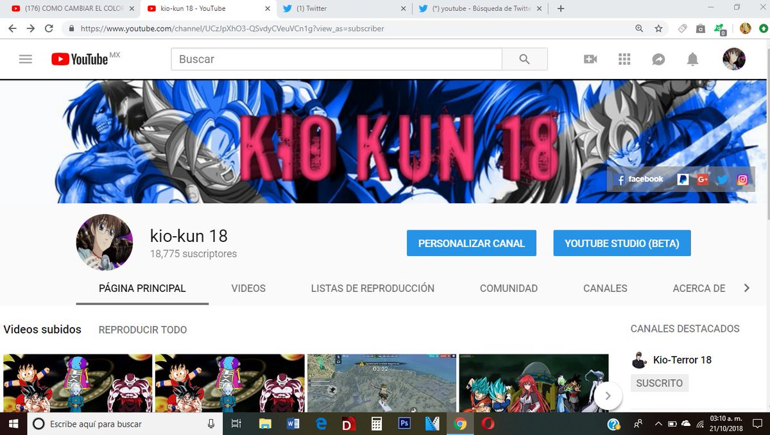Expand more channel tabs with right chevron
Viewport: 770px width, 435px height.
[x=746, y=289]
